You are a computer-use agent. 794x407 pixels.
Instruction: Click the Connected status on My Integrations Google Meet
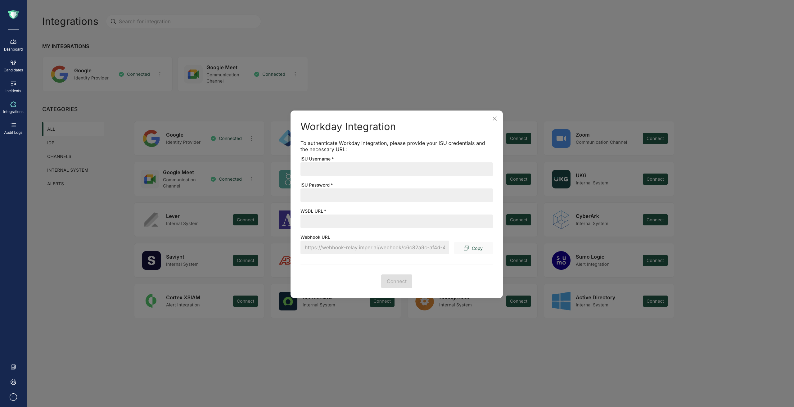pos(270,74)
